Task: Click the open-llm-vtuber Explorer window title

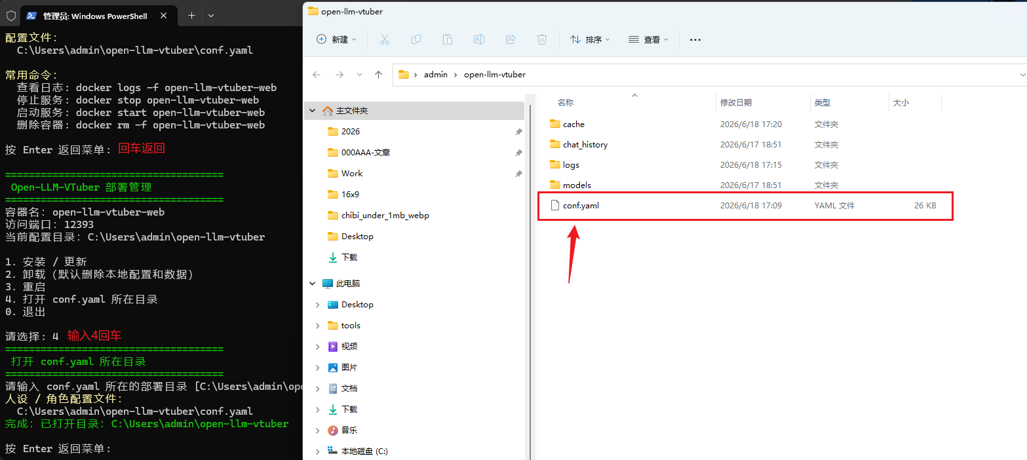Action: (x=352, y=11)
